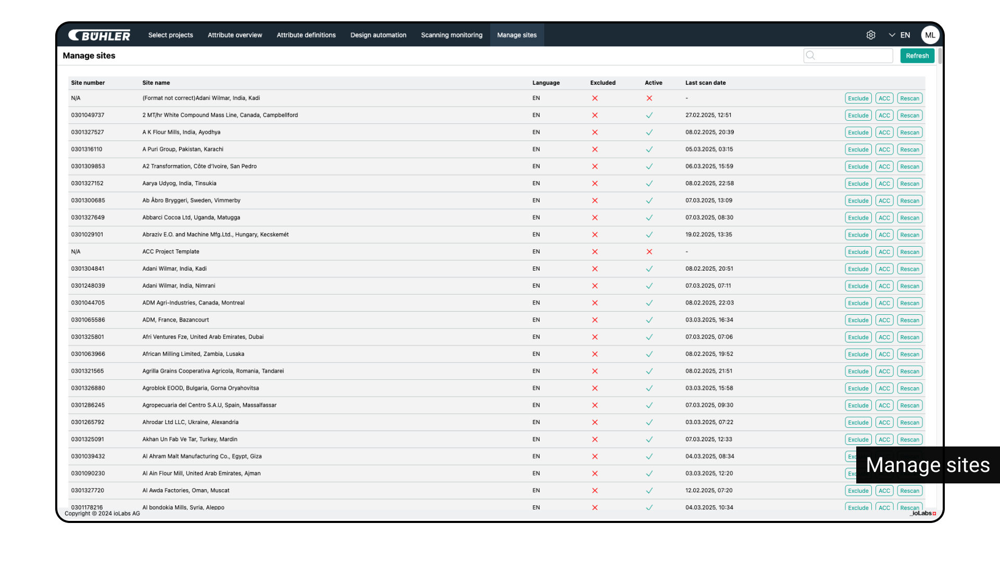Click the Bühler logo

pyautogui.click(x=99, y=35)
